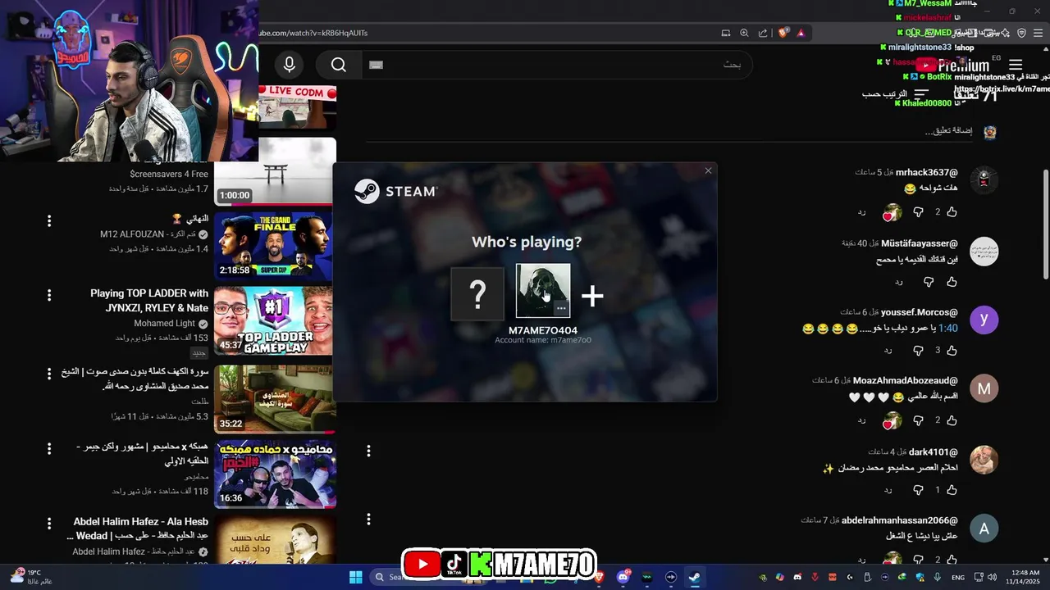Open the @abdelrahmanhassan2066 username link
Screen dimensions: 1050x590
tap(900, 520)
